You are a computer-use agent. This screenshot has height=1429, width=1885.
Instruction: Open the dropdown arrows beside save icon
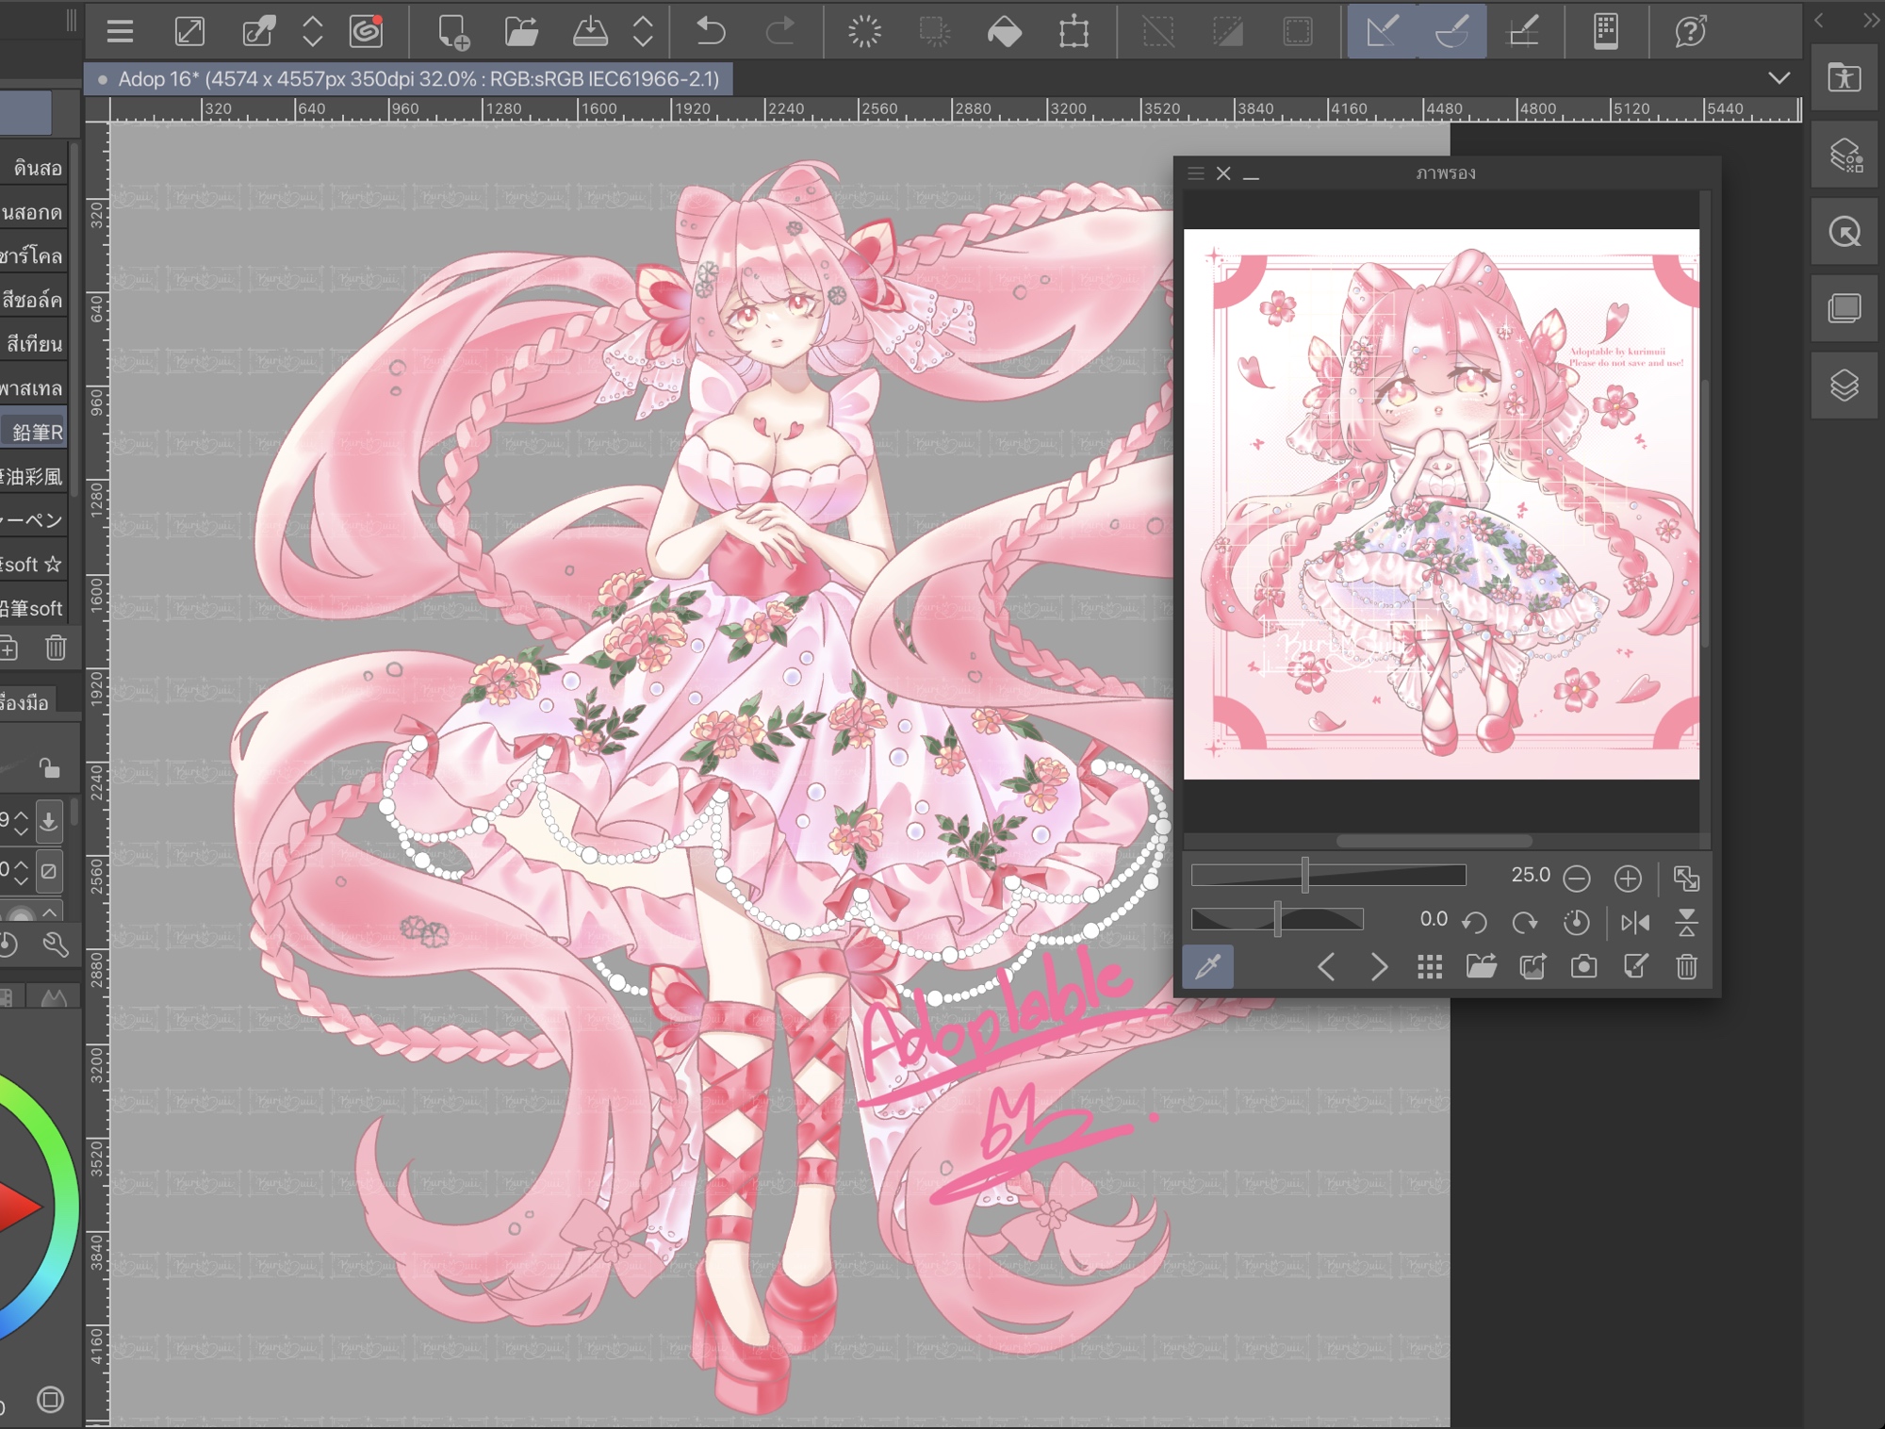click(643, 32)
